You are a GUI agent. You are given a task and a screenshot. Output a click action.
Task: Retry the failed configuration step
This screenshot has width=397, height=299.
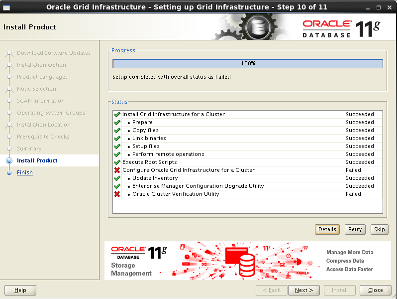(355, 229)
